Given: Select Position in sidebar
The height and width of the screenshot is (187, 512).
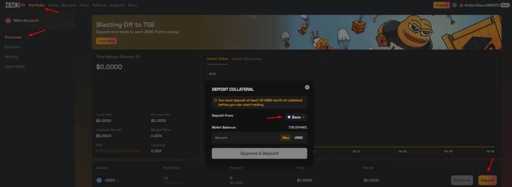Looking at the screenshot, I should coord(12,47).
